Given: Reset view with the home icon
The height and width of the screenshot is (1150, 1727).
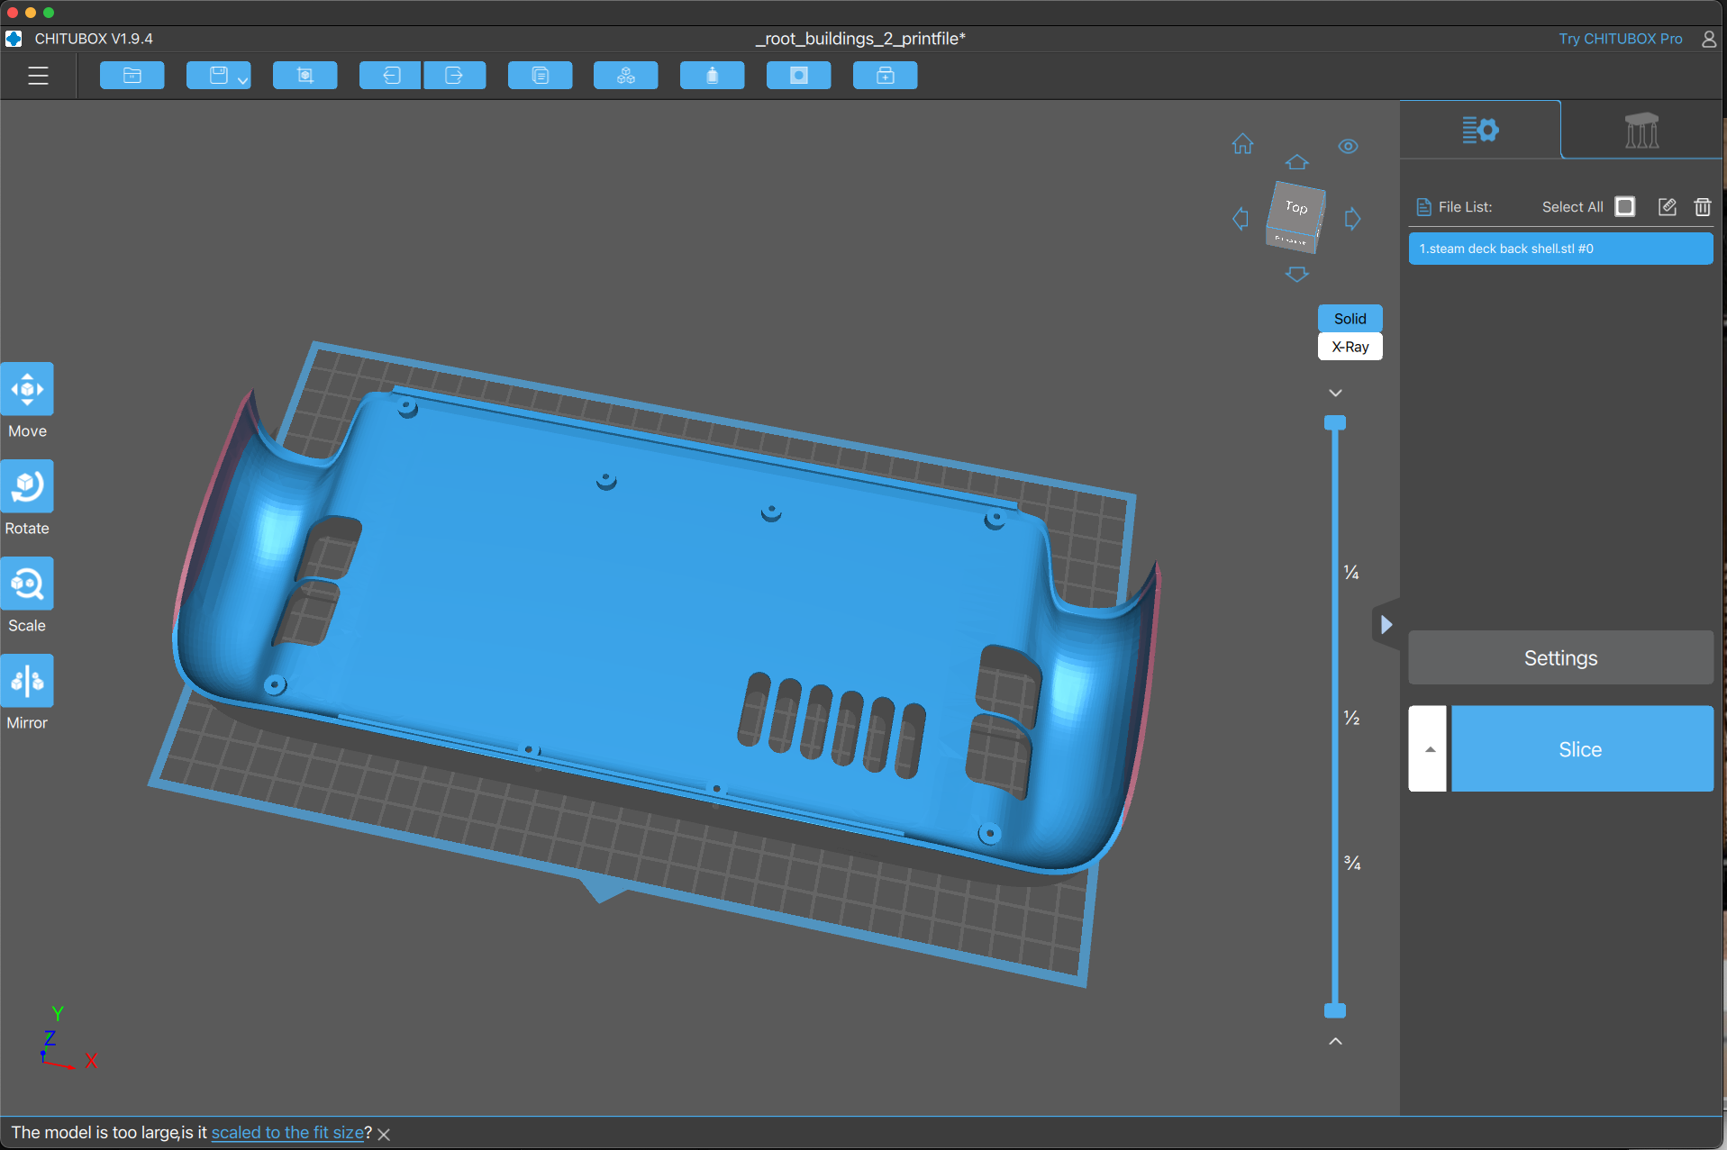Looking at the screenshot, I should click(x=1242, y=144).
